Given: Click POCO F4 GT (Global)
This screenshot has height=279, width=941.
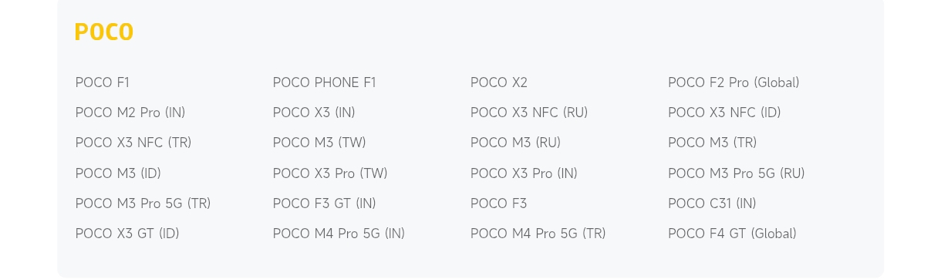Looking at the screenshot, I should click(x=732, y=234).
